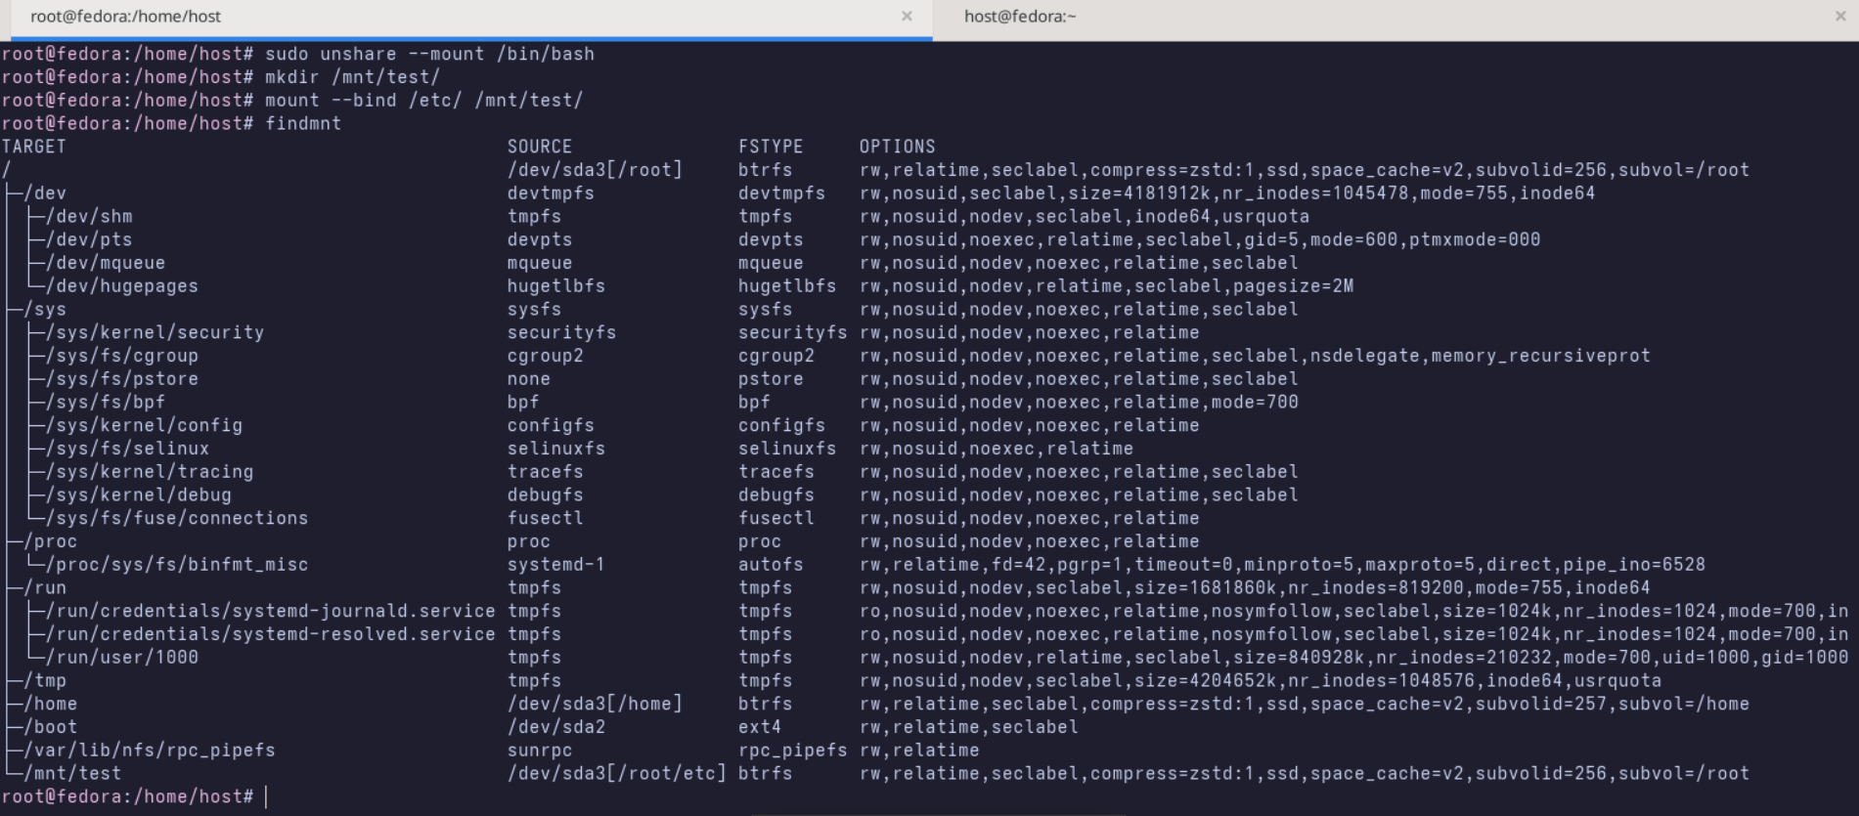Click the OPTIONS column header text
Image resolution: width=1859 pixels, height=816 pixels.
tap(897, 147)
